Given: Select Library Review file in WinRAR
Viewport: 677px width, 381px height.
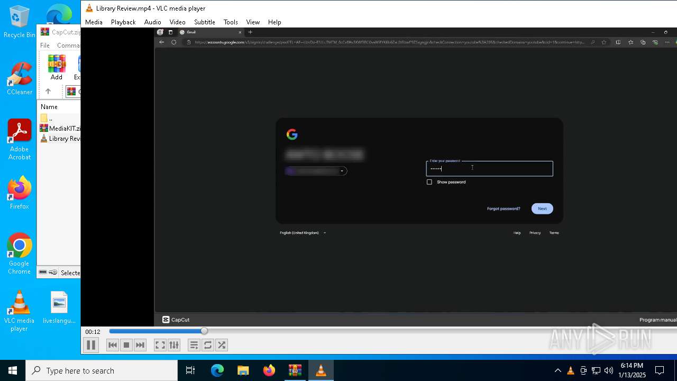Looking at the screenshot, I should coord(60,139).
